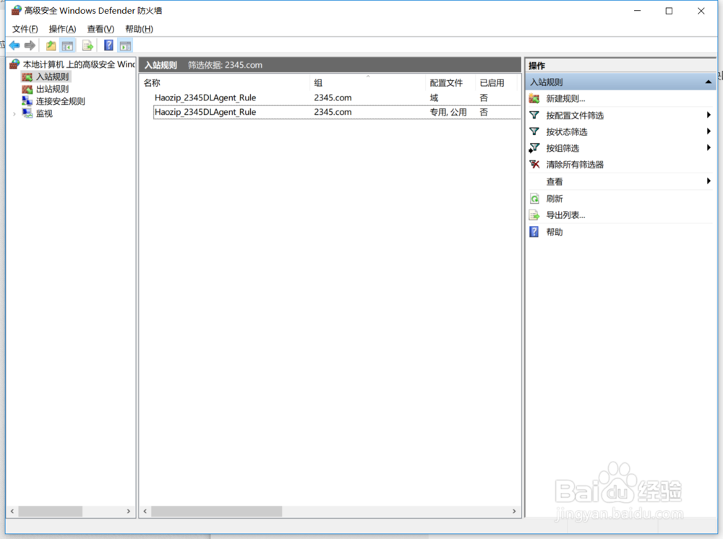Click left arrow of rule list scrollbar

coord(145,512)
